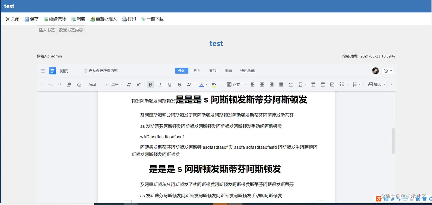Expand the highlight color picker arrow
The width and height of the screenshot is (432, 205).
click(219, 85)
